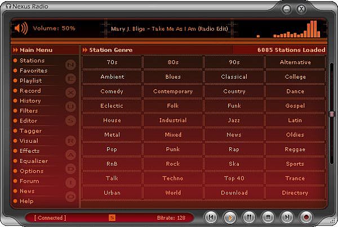
Task: Click the 6085 Stations Loaded text
Action: pyautogui.click(x=291, y=49)
